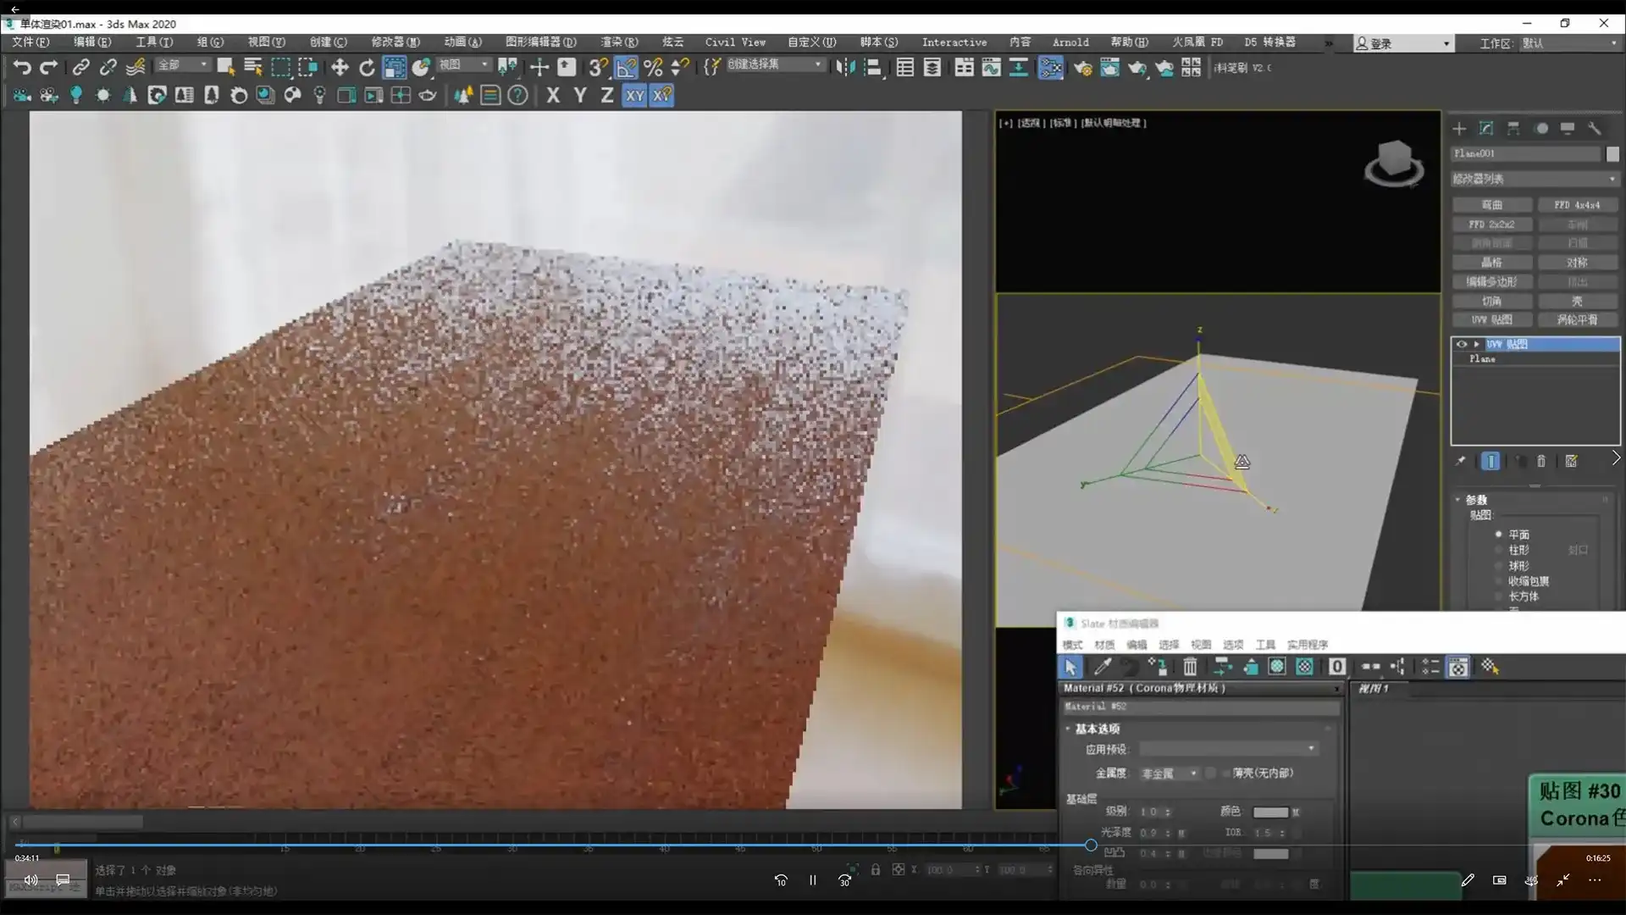Select the Move transform tool

point(340,67)
